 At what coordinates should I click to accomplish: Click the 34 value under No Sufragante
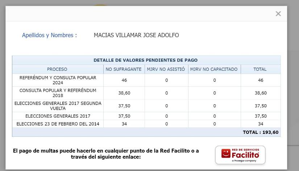pyautogui.click(x=124, y=124)
